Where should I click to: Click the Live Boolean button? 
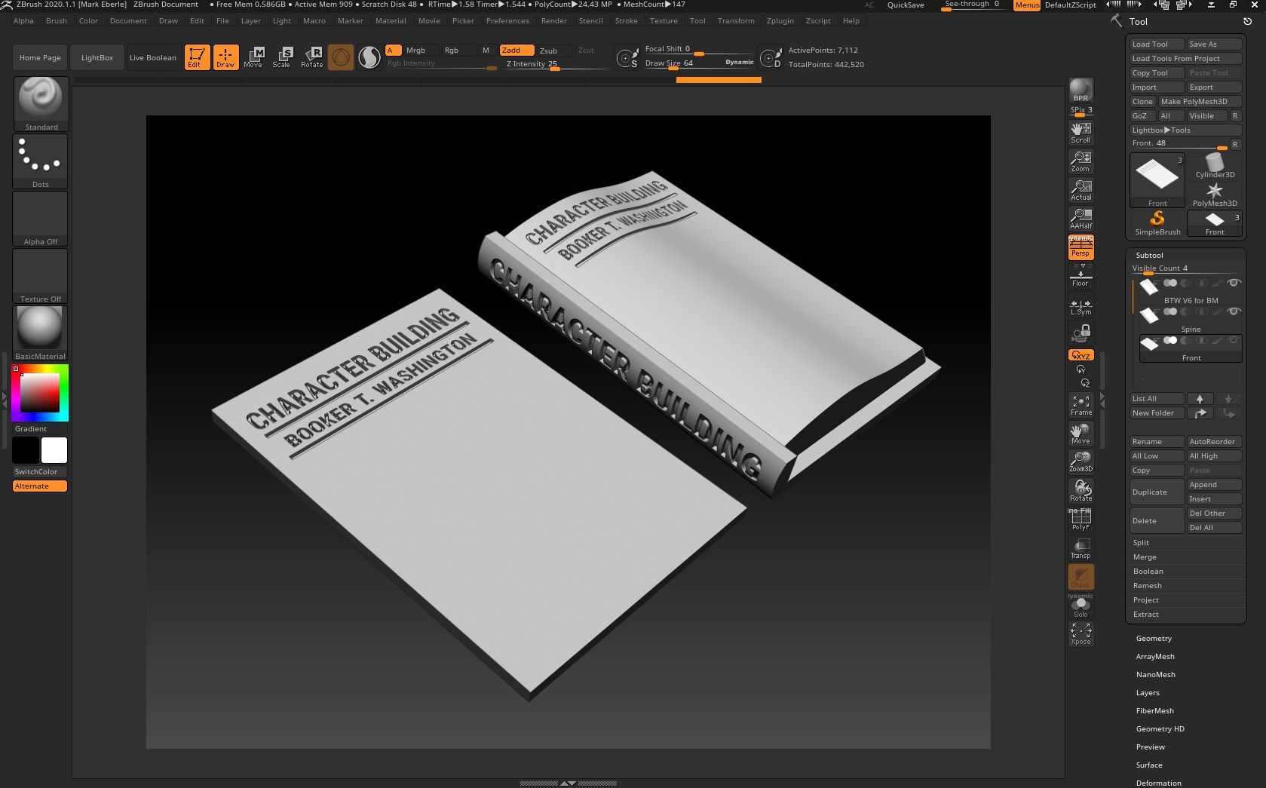[153, 57]
